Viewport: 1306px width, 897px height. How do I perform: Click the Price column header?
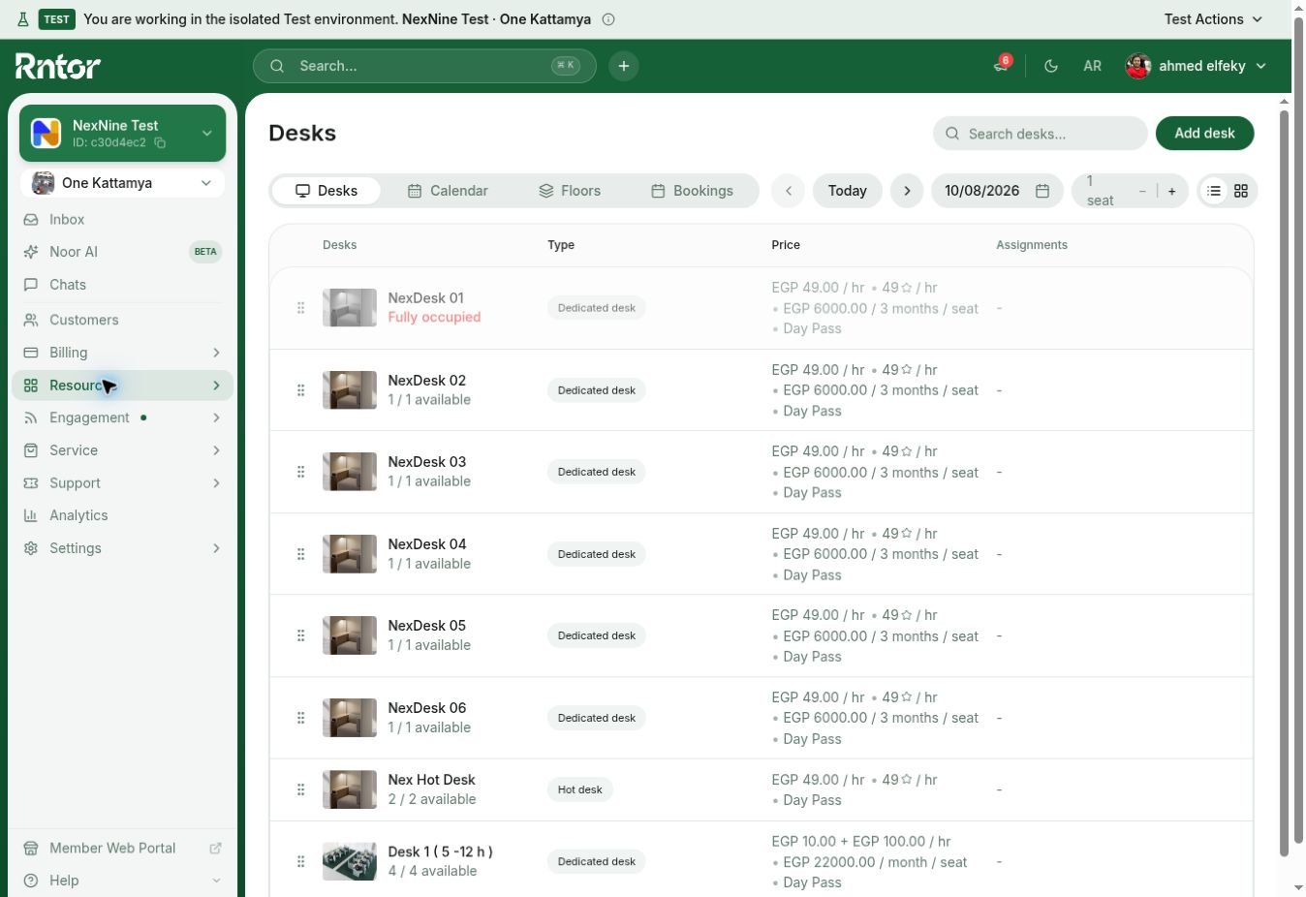(x=786, y=245)
